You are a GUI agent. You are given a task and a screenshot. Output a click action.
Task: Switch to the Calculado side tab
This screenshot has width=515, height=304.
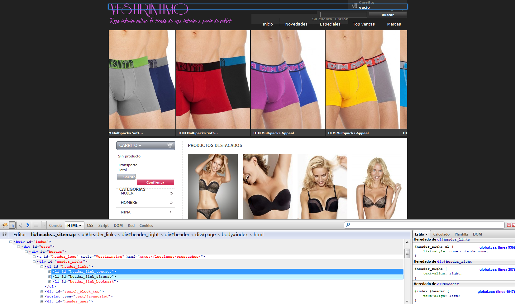[441, 234]
